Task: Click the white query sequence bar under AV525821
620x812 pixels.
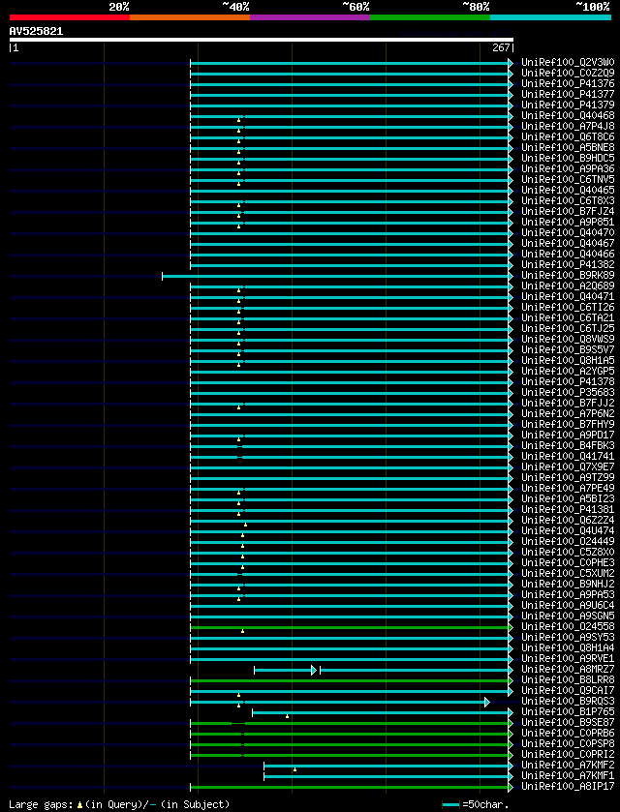Action: coord(262,40)
